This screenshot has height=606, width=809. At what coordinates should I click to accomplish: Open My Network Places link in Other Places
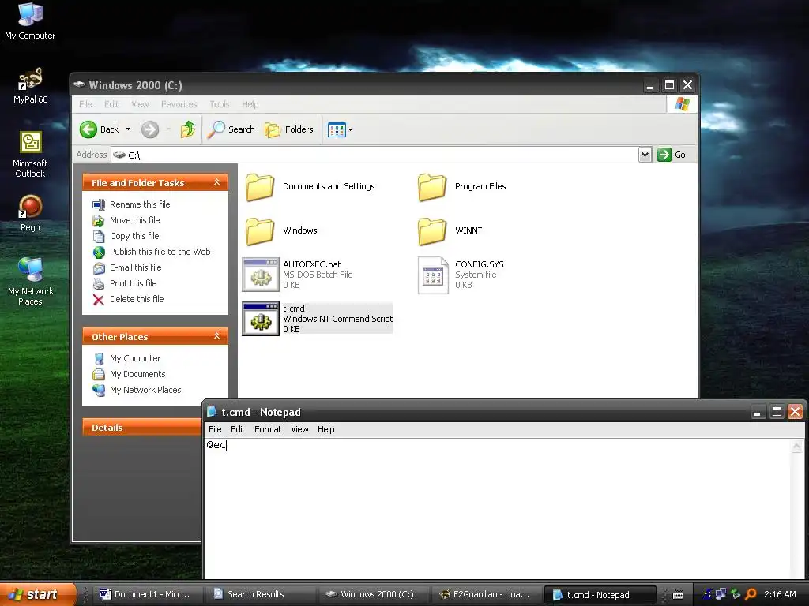145,390
